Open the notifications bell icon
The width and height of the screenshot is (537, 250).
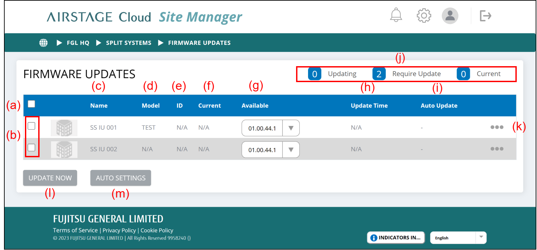tap(396, 15)
